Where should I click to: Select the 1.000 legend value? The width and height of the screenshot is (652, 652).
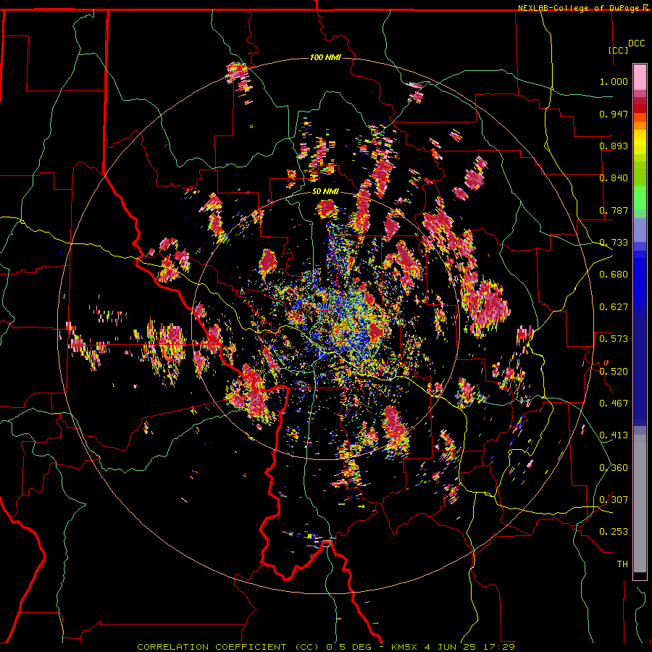coord(614,81)
